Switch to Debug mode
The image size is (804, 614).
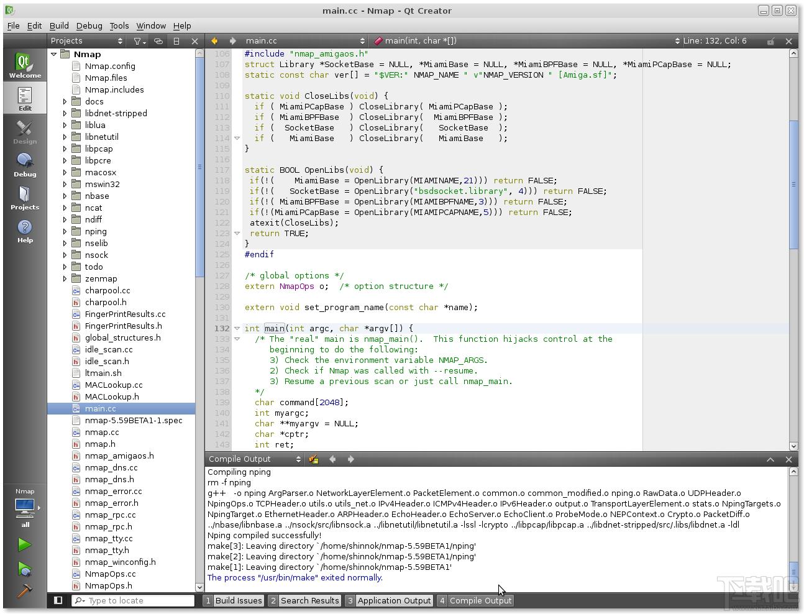coord(25,165)
